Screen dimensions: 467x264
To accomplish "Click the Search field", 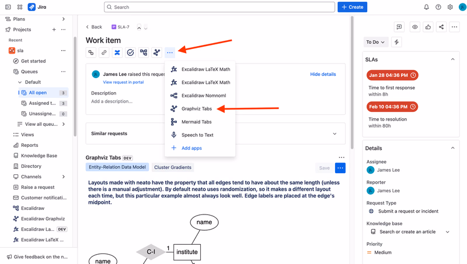I will click(219, 7).
